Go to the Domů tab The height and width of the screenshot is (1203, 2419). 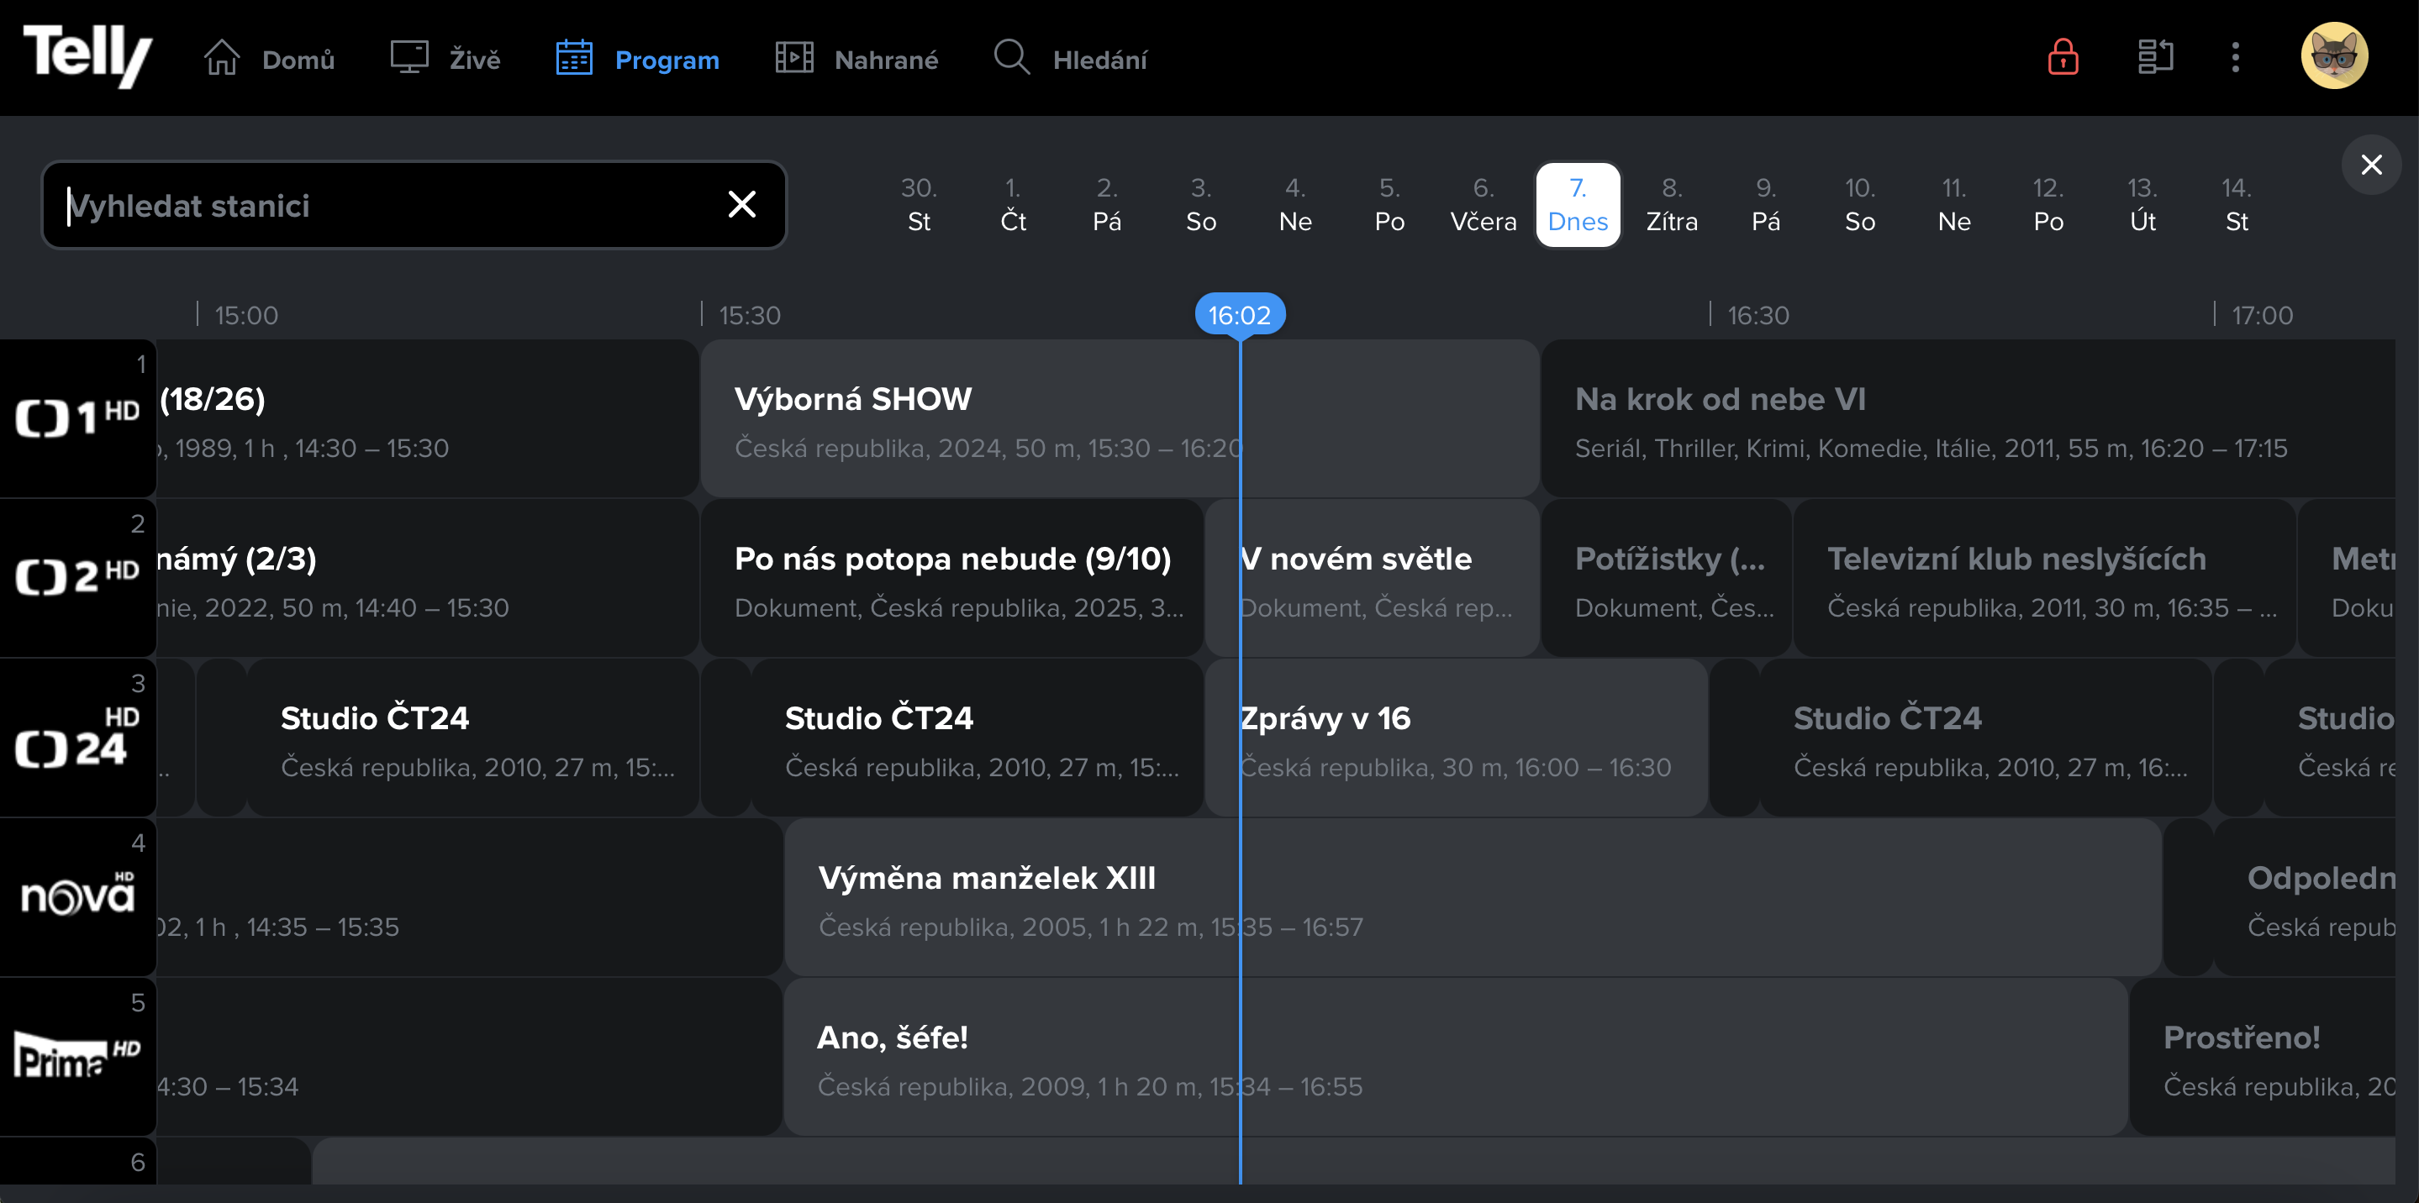click(270, 59)
